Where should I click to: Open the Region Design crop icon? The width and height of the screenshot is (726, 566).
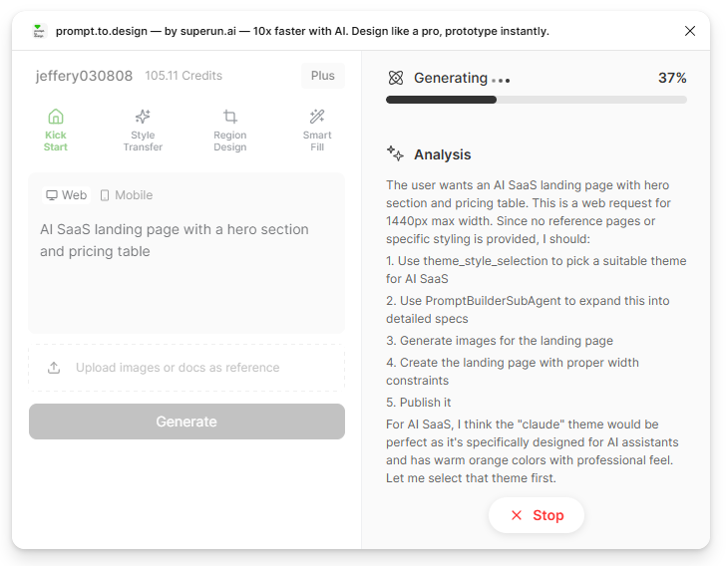click(x=230, y=117)
